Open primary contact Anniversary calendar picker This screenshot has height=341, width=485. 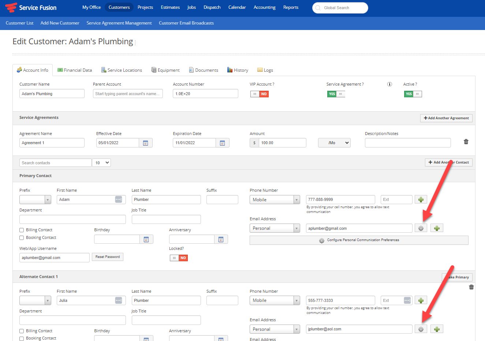(x=221, y=239)
